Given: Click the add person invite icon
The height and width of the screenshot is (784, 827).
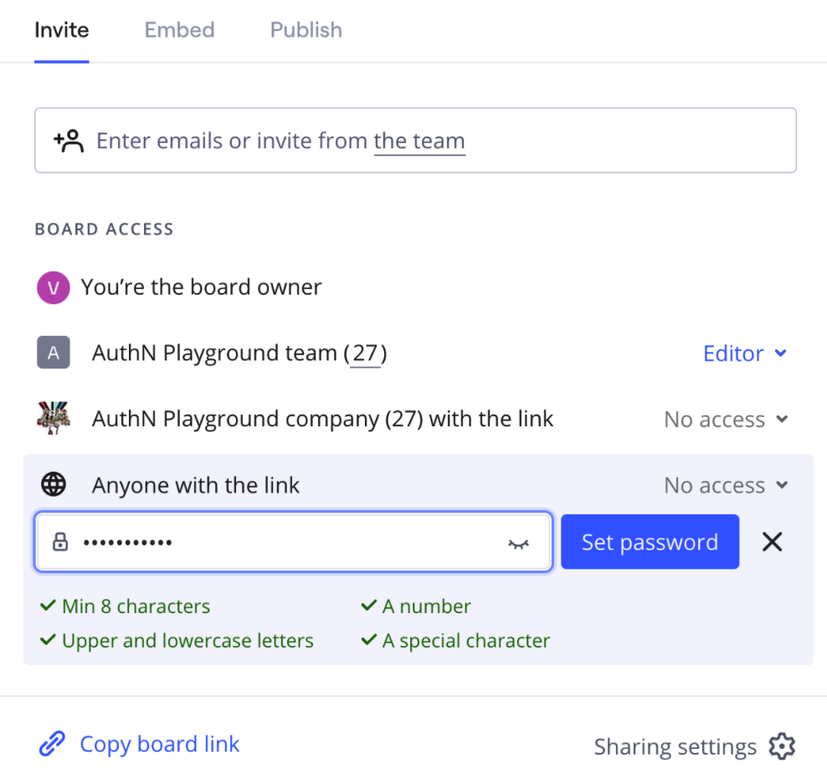Looking at the screenshot, I should [x=69, y=141].
